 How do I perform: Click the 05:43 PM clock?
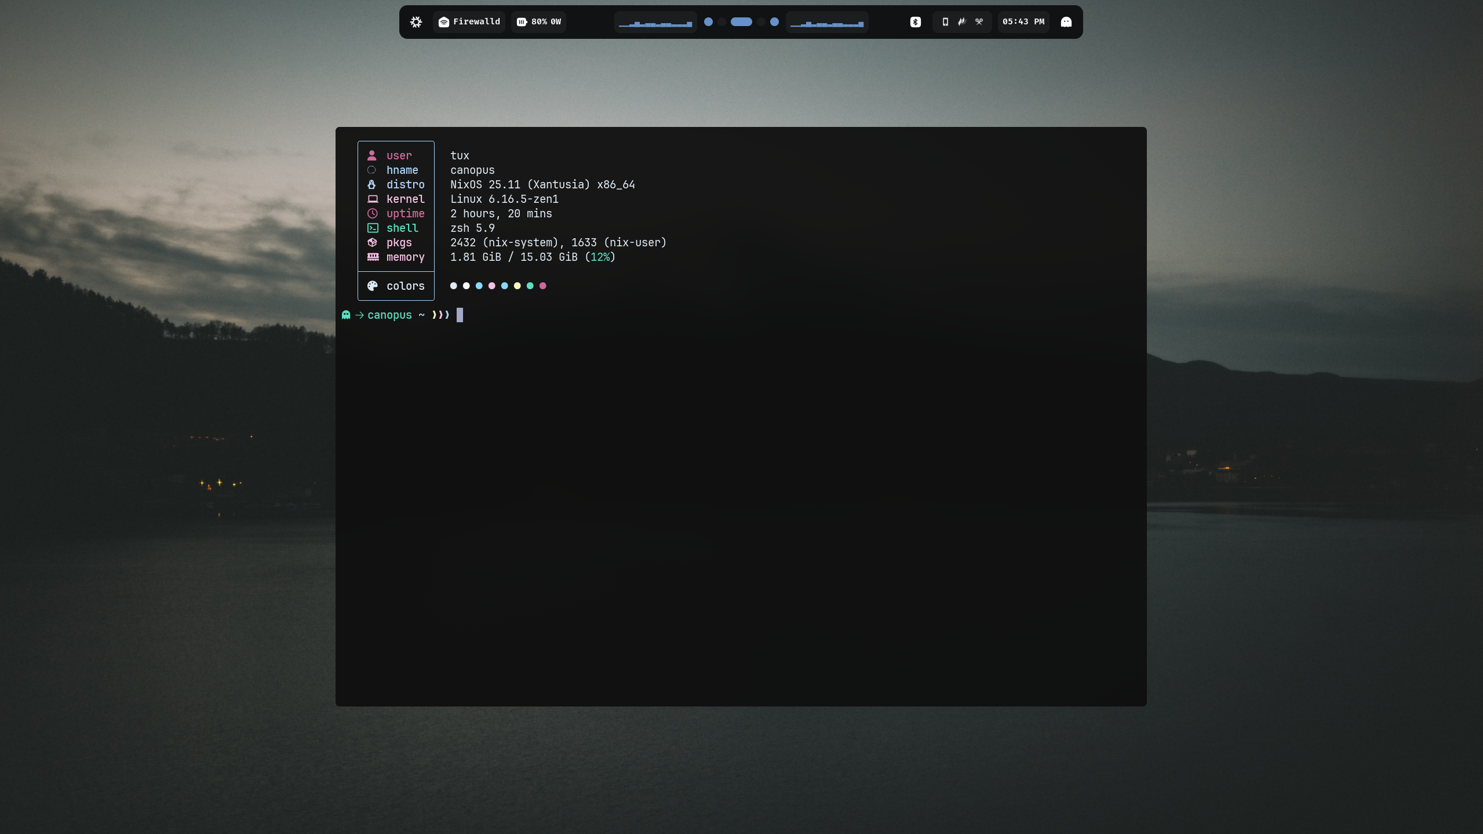tap(1023, 22)
